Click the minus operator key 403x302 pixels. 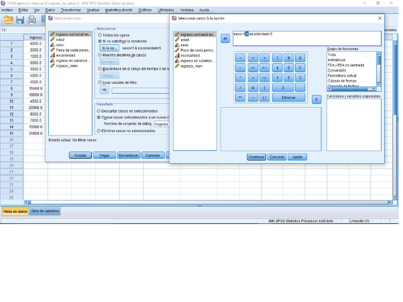tap(240, 68)
